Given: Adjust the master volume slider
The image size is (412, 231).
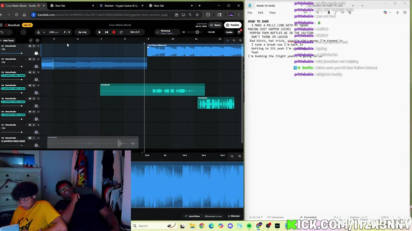Looking at the screenshot, I should 197,32.
